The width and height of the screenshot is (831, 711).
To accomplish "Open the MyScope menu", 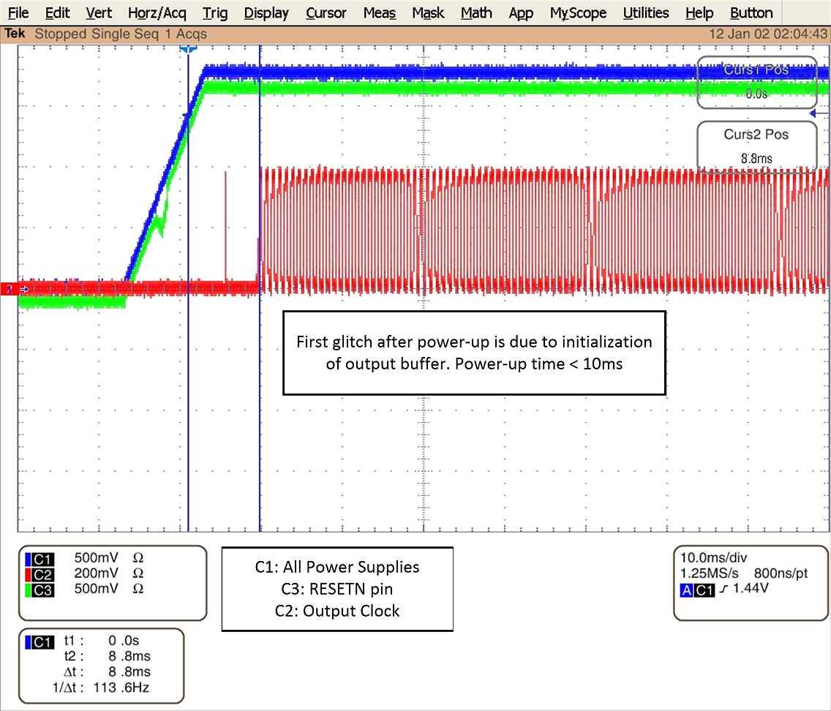I will tap(578, 12).
